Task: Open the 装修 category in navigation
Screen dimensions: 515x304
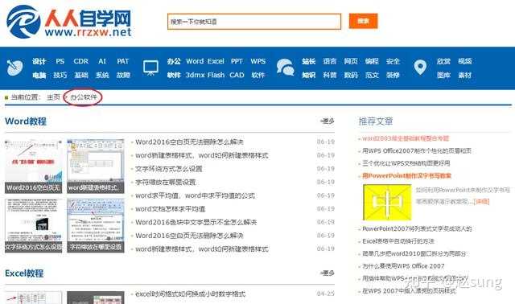Action: point(393,75)
